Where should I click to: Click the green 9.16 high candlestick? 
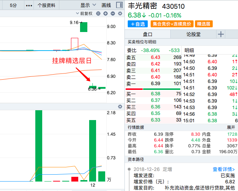click(84, 27)
